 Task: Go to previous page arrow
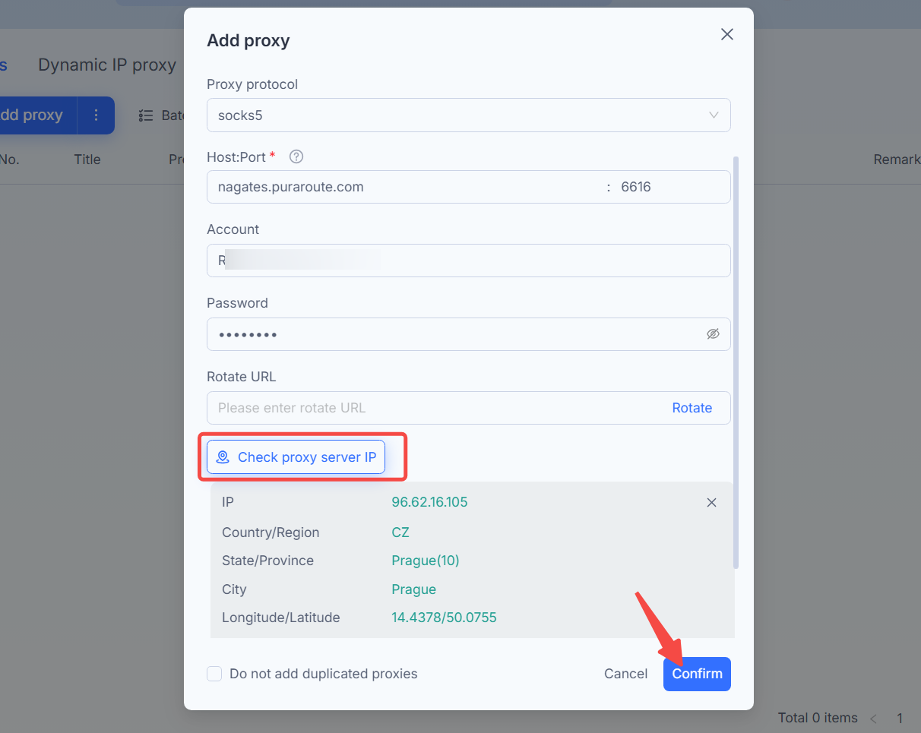pos(873,718)
